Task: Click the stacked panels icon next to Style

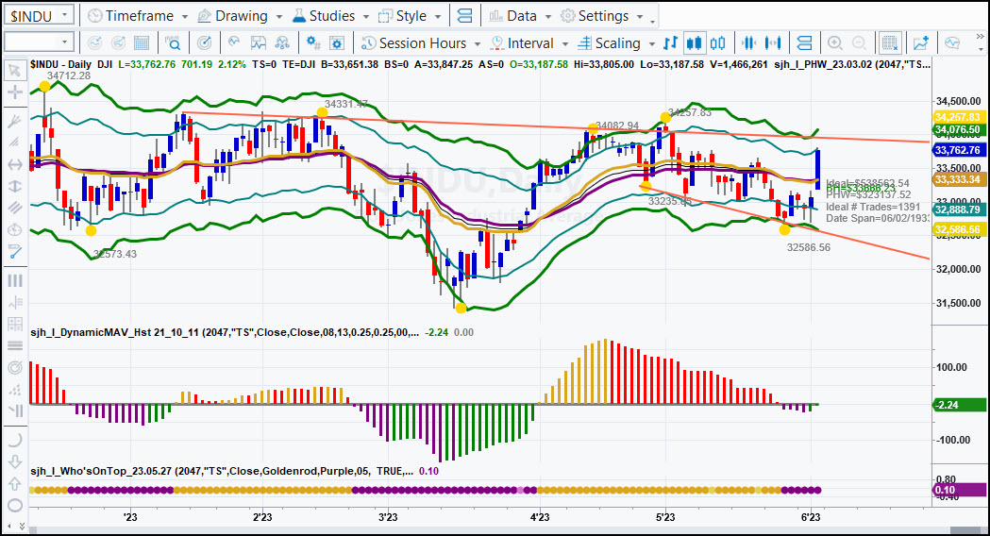Action: (464, 16)
